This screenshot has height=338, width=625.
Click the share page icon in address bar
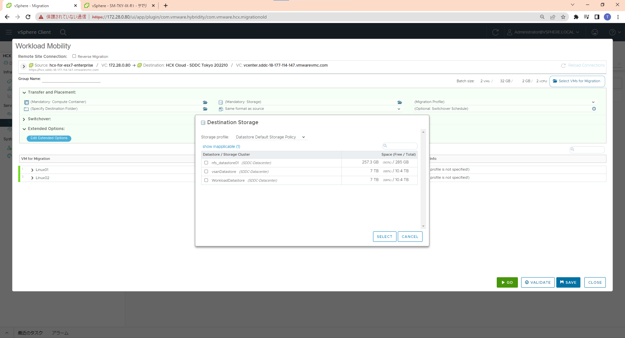553,17
